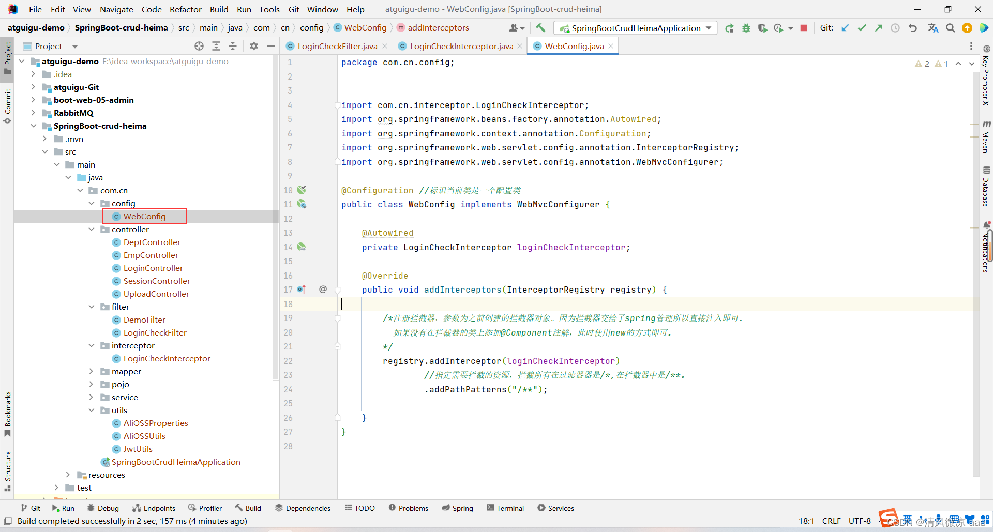The width and height of the screenshot is (993, 532).
Task: Expand the service package
Action: tap(92, 397)
